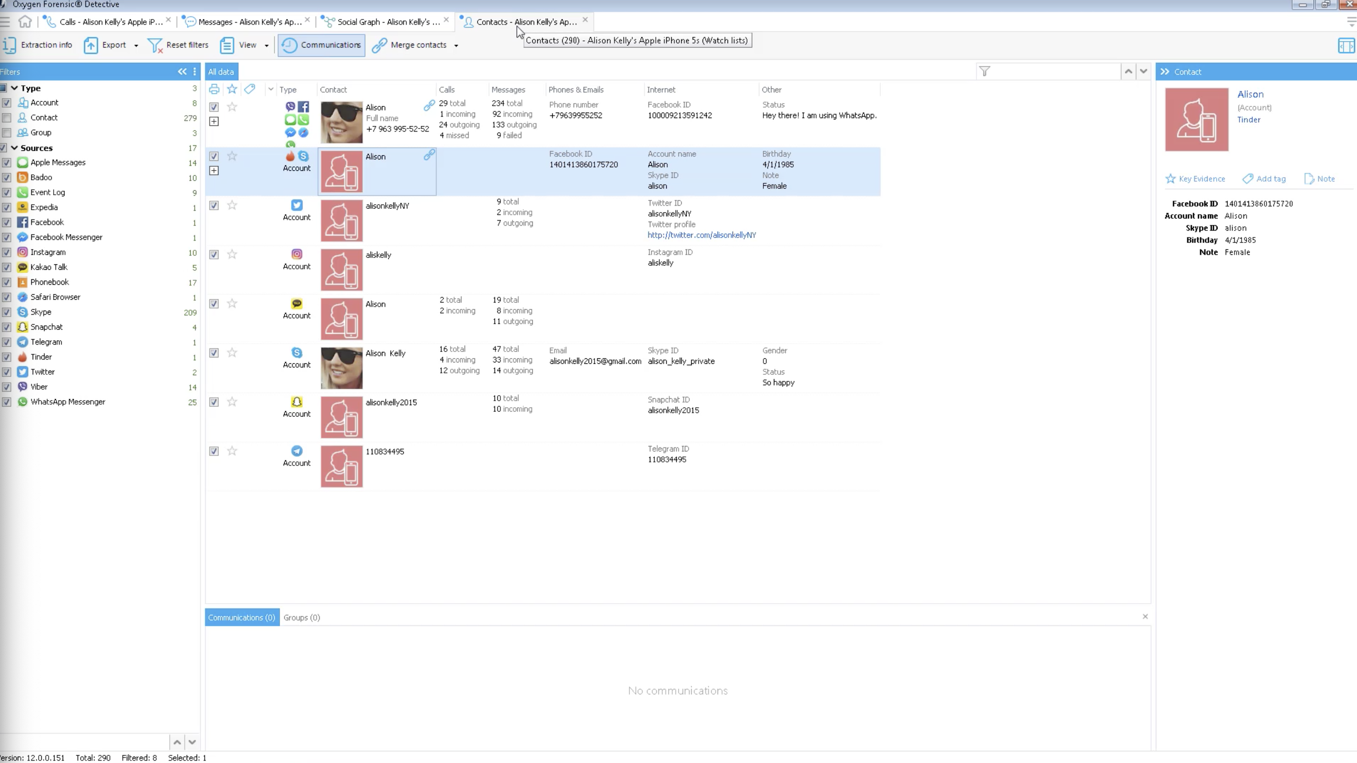The image size is (1357, 763).
Task: Click the Snapchat source icon in filters
Action: click(22, 327)
